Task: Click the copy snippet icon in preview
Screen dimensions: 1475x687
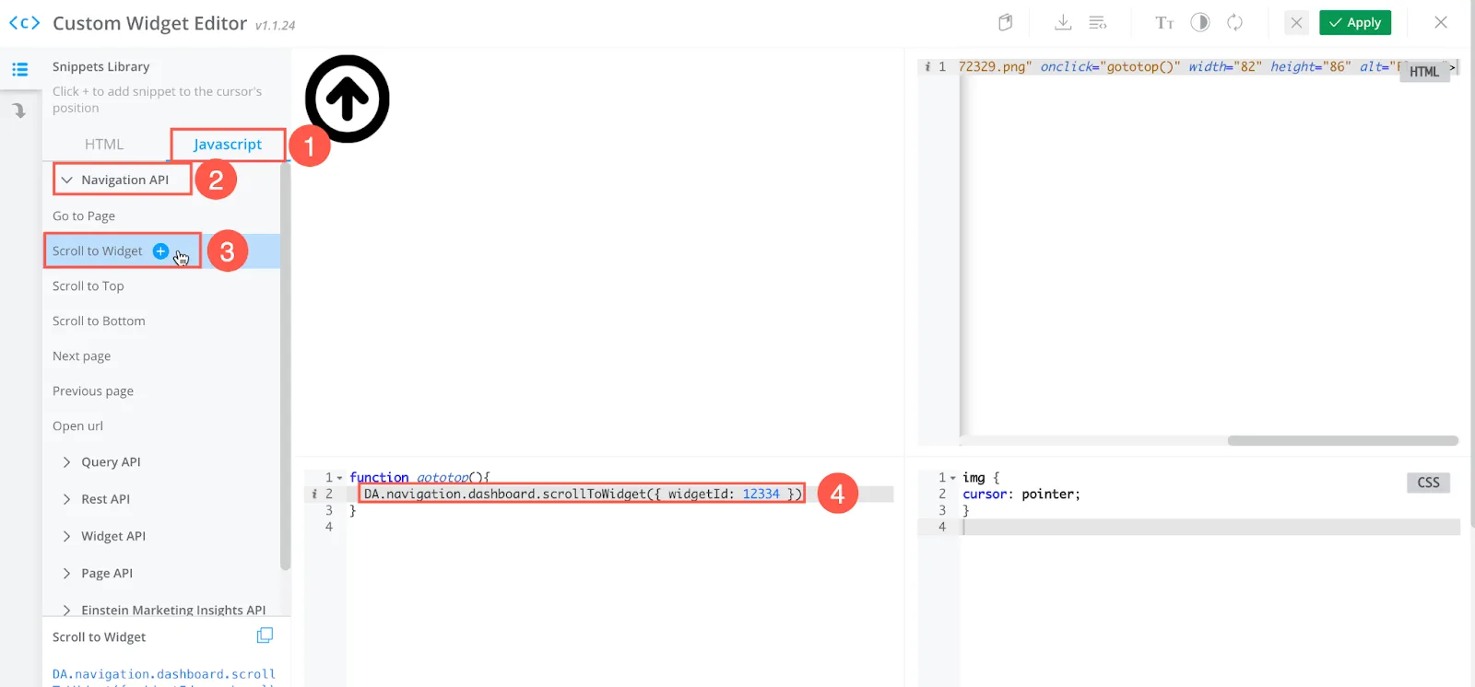Action: point(265,635)
